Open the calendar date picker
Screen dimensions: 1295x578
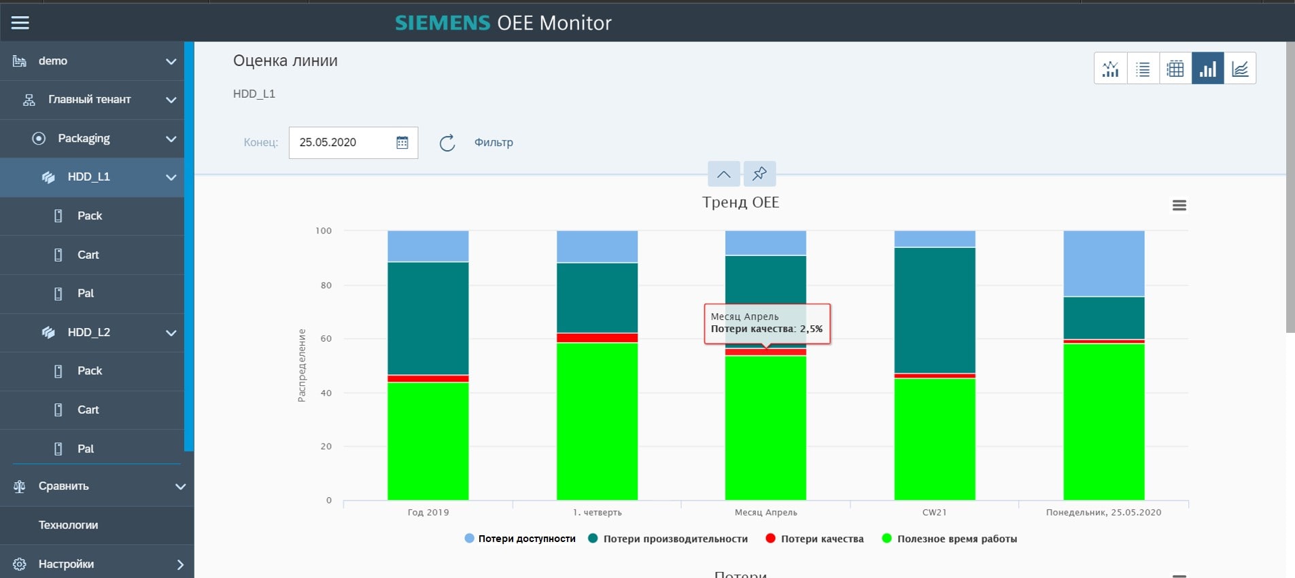point(402,143)
